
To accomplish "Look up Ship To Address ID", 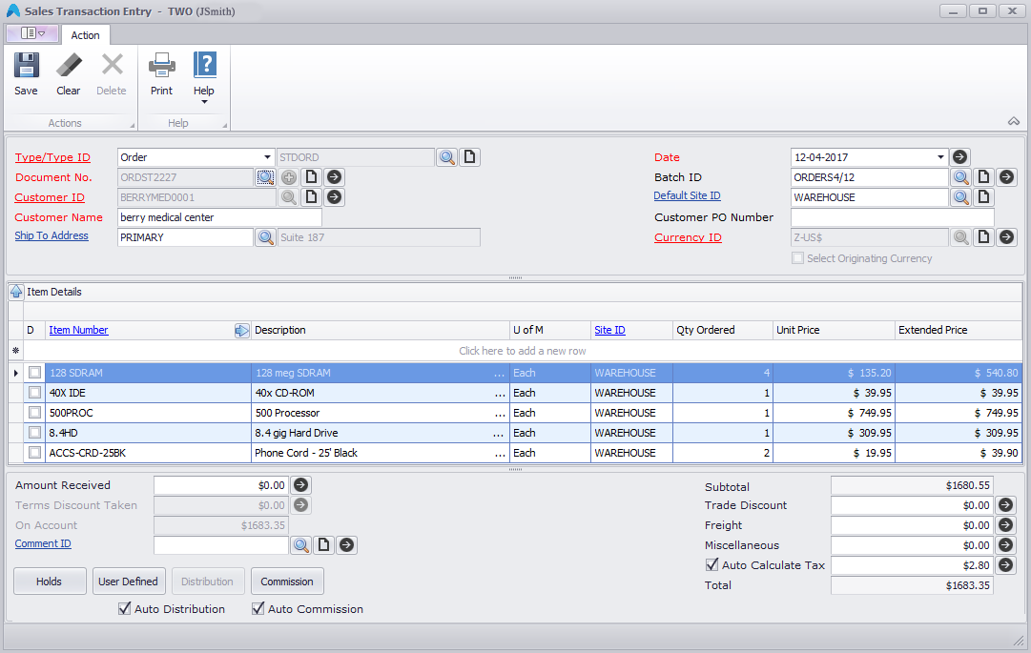I will [266, 237].
